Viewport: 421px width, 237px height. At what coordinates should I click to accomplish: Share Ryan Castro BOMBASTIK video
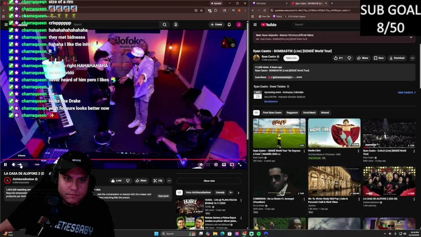click(x=363, y=58)
